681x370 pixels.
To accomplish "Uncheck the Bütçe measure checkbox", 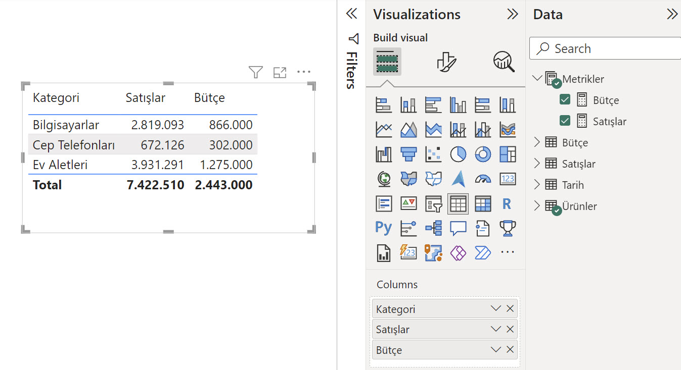I will [x=565, y=100].
